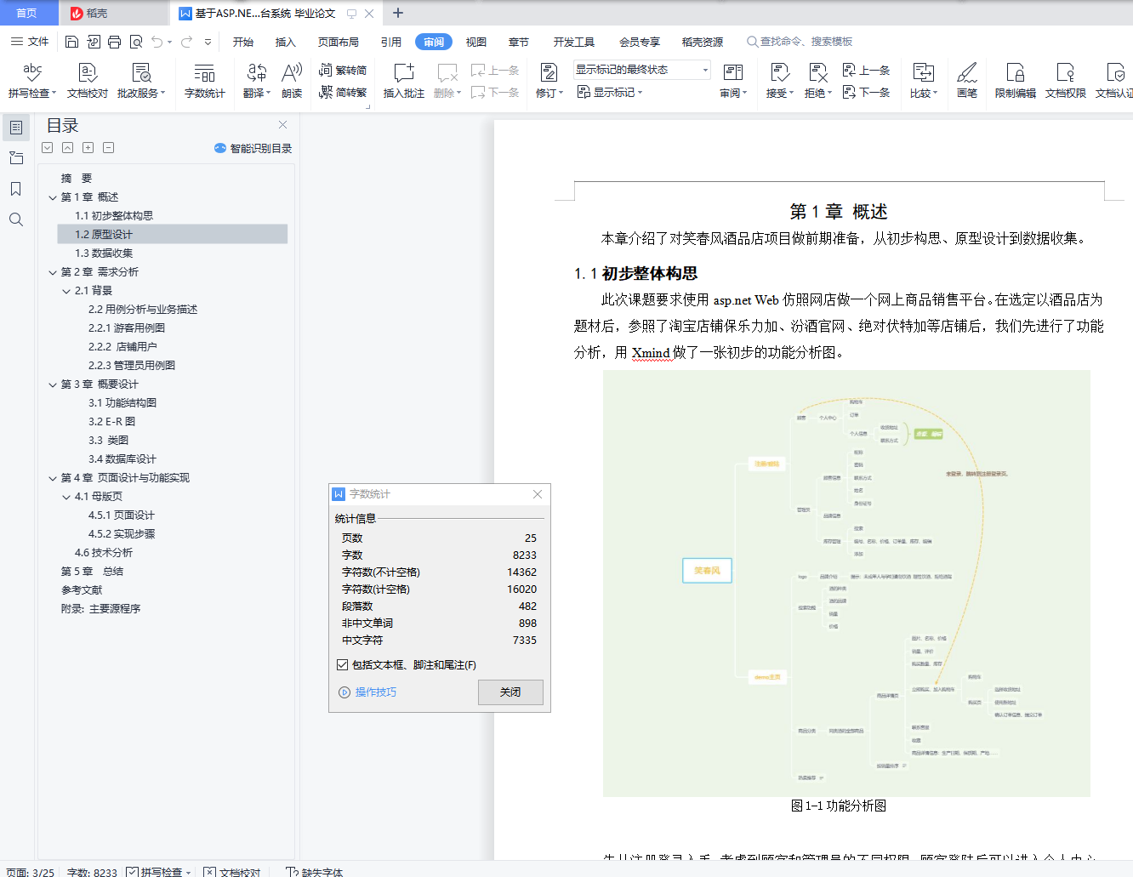Click the undo arrow icon
Screen dimensions: 1133x877
tap(157, 42)
